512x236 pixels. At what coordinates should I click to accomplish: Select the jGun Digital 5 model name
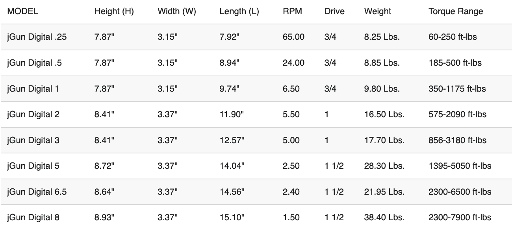(33, 166)
